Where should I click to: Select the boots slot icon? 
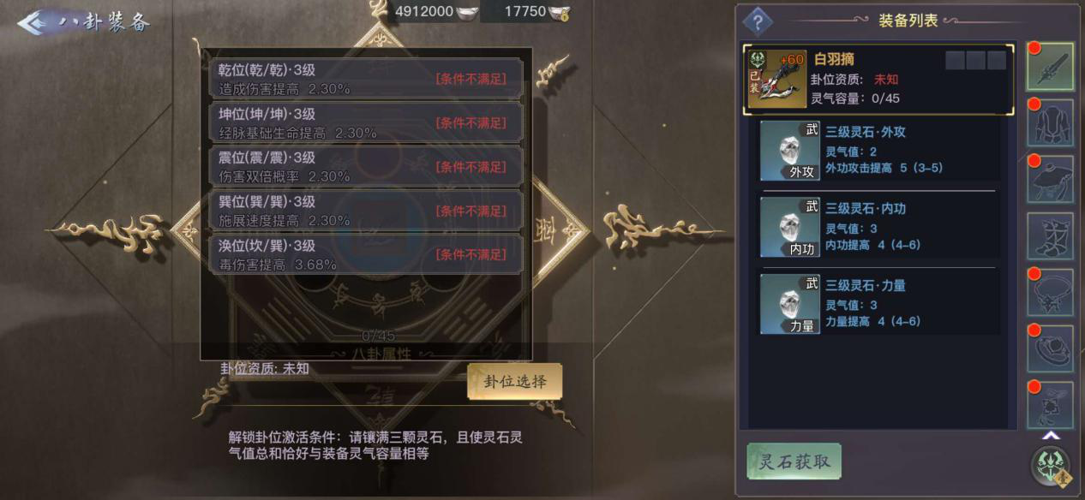click(1050, 235)
